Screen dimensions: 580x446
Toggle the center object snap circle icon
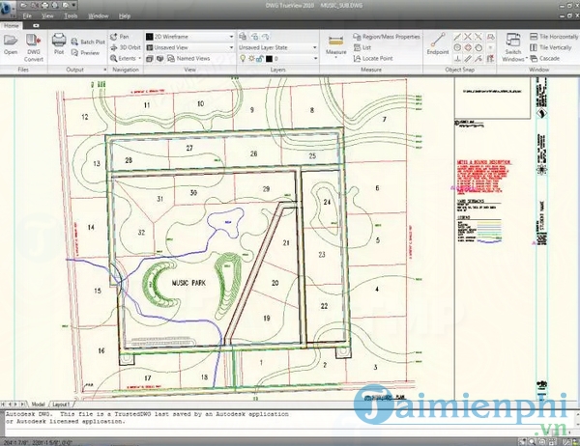pyautogui.click(x=457, y=47)
